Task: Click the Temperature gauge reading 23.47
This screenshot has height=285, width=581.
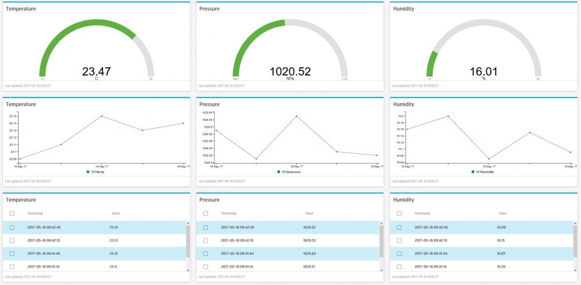Action: click(96, 72)
